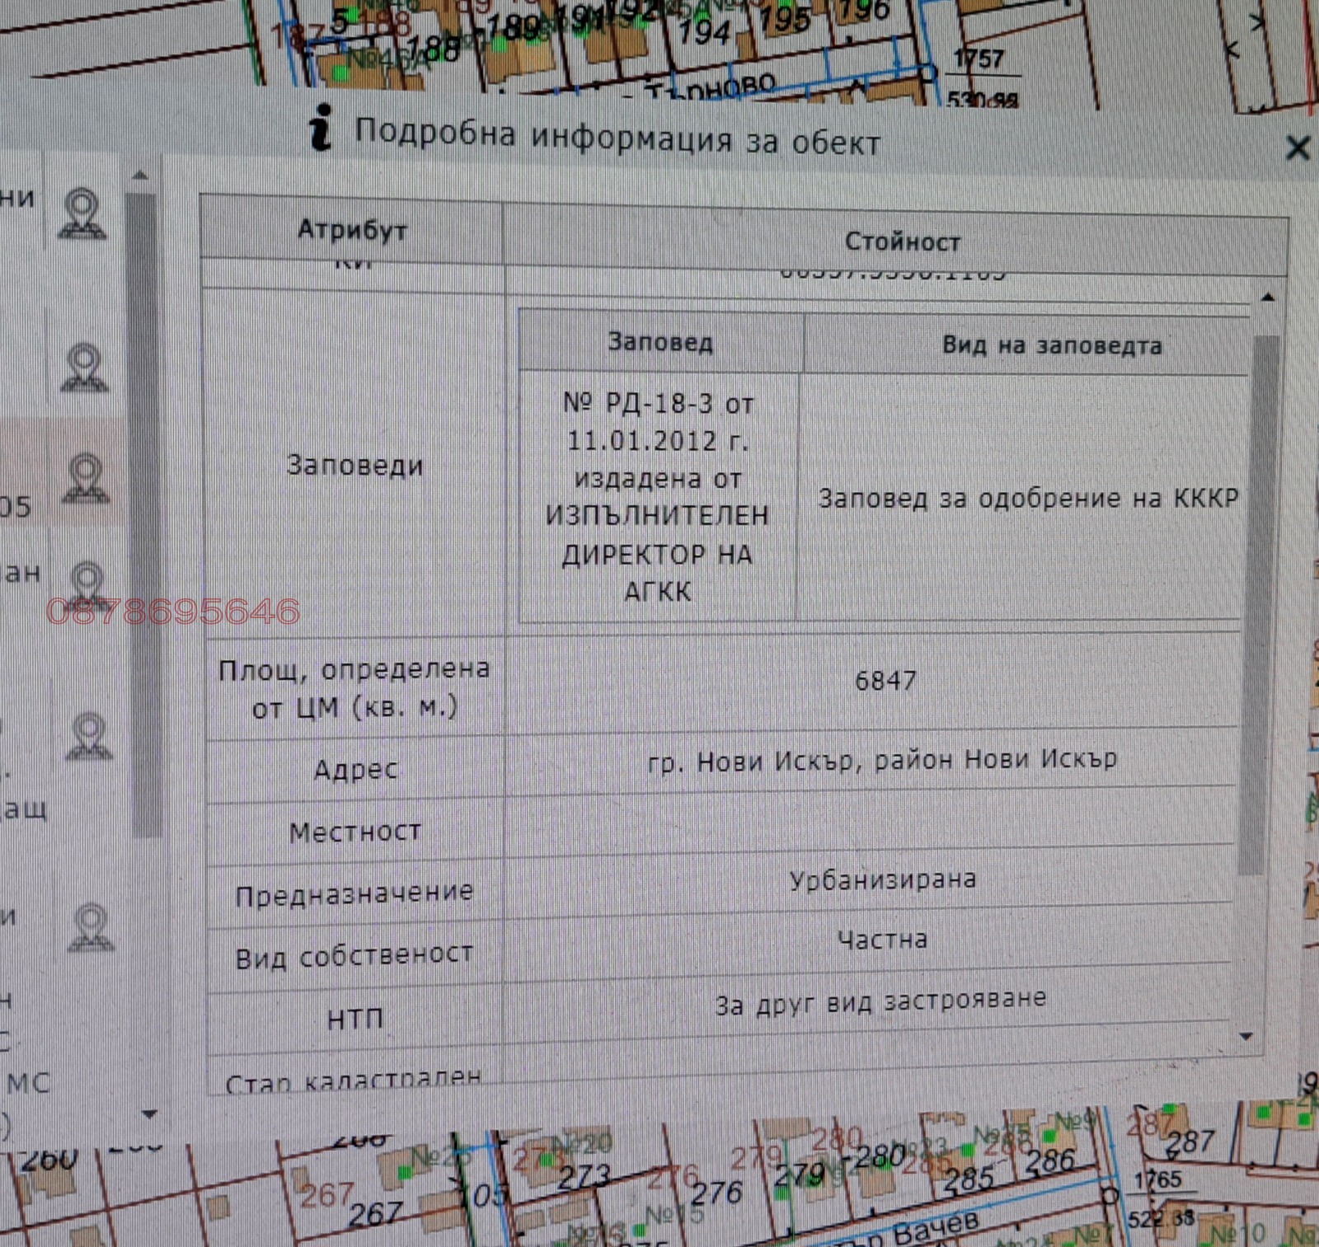Select the Атрибут column header
The height and width of the screenshot is (1247, 1319).
coord(352,230)
